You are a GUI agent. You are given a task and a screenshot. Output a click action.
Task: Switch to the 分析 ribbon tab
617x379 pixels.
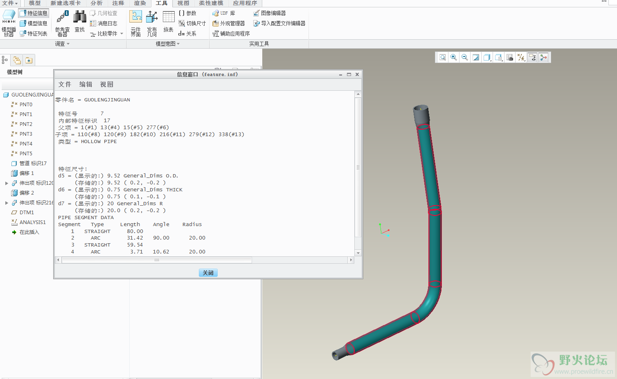click(97, 3)
